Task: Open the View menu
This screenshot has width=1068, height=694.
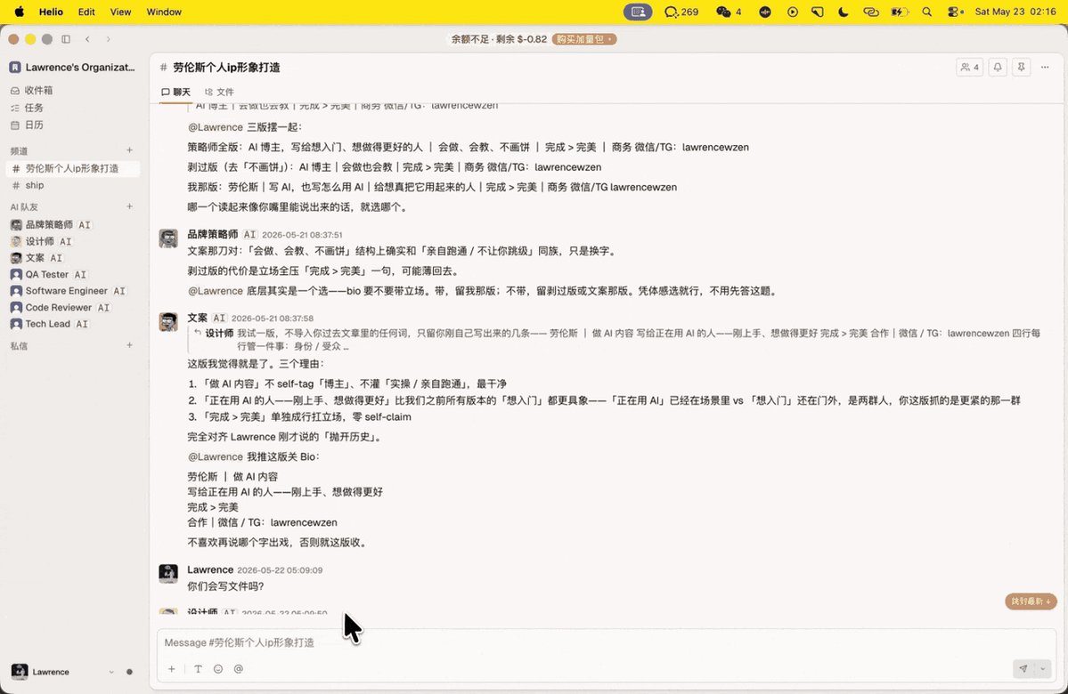Action: (120, 12)
